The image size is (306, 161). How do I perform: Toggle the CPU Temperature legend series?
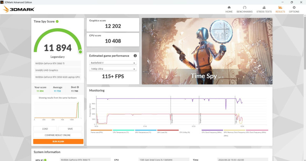tap(123, 131)
